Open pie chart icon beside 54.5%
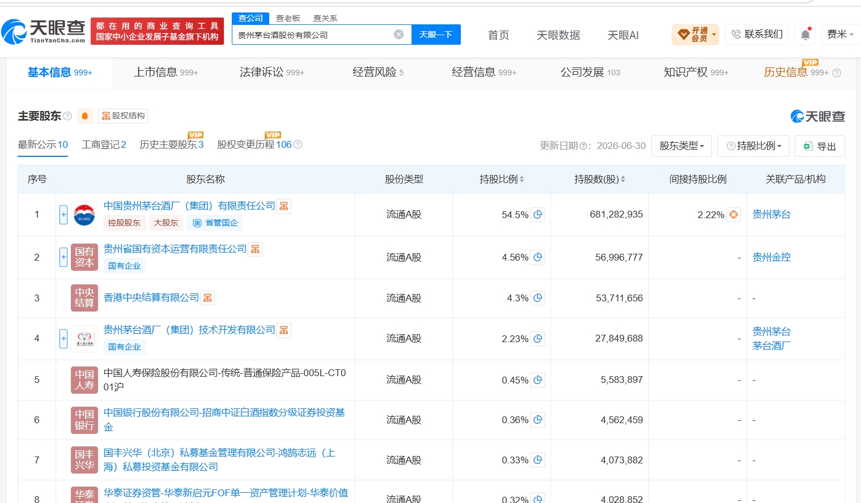Viewport: 861px width, 503px height. point(538,215)
